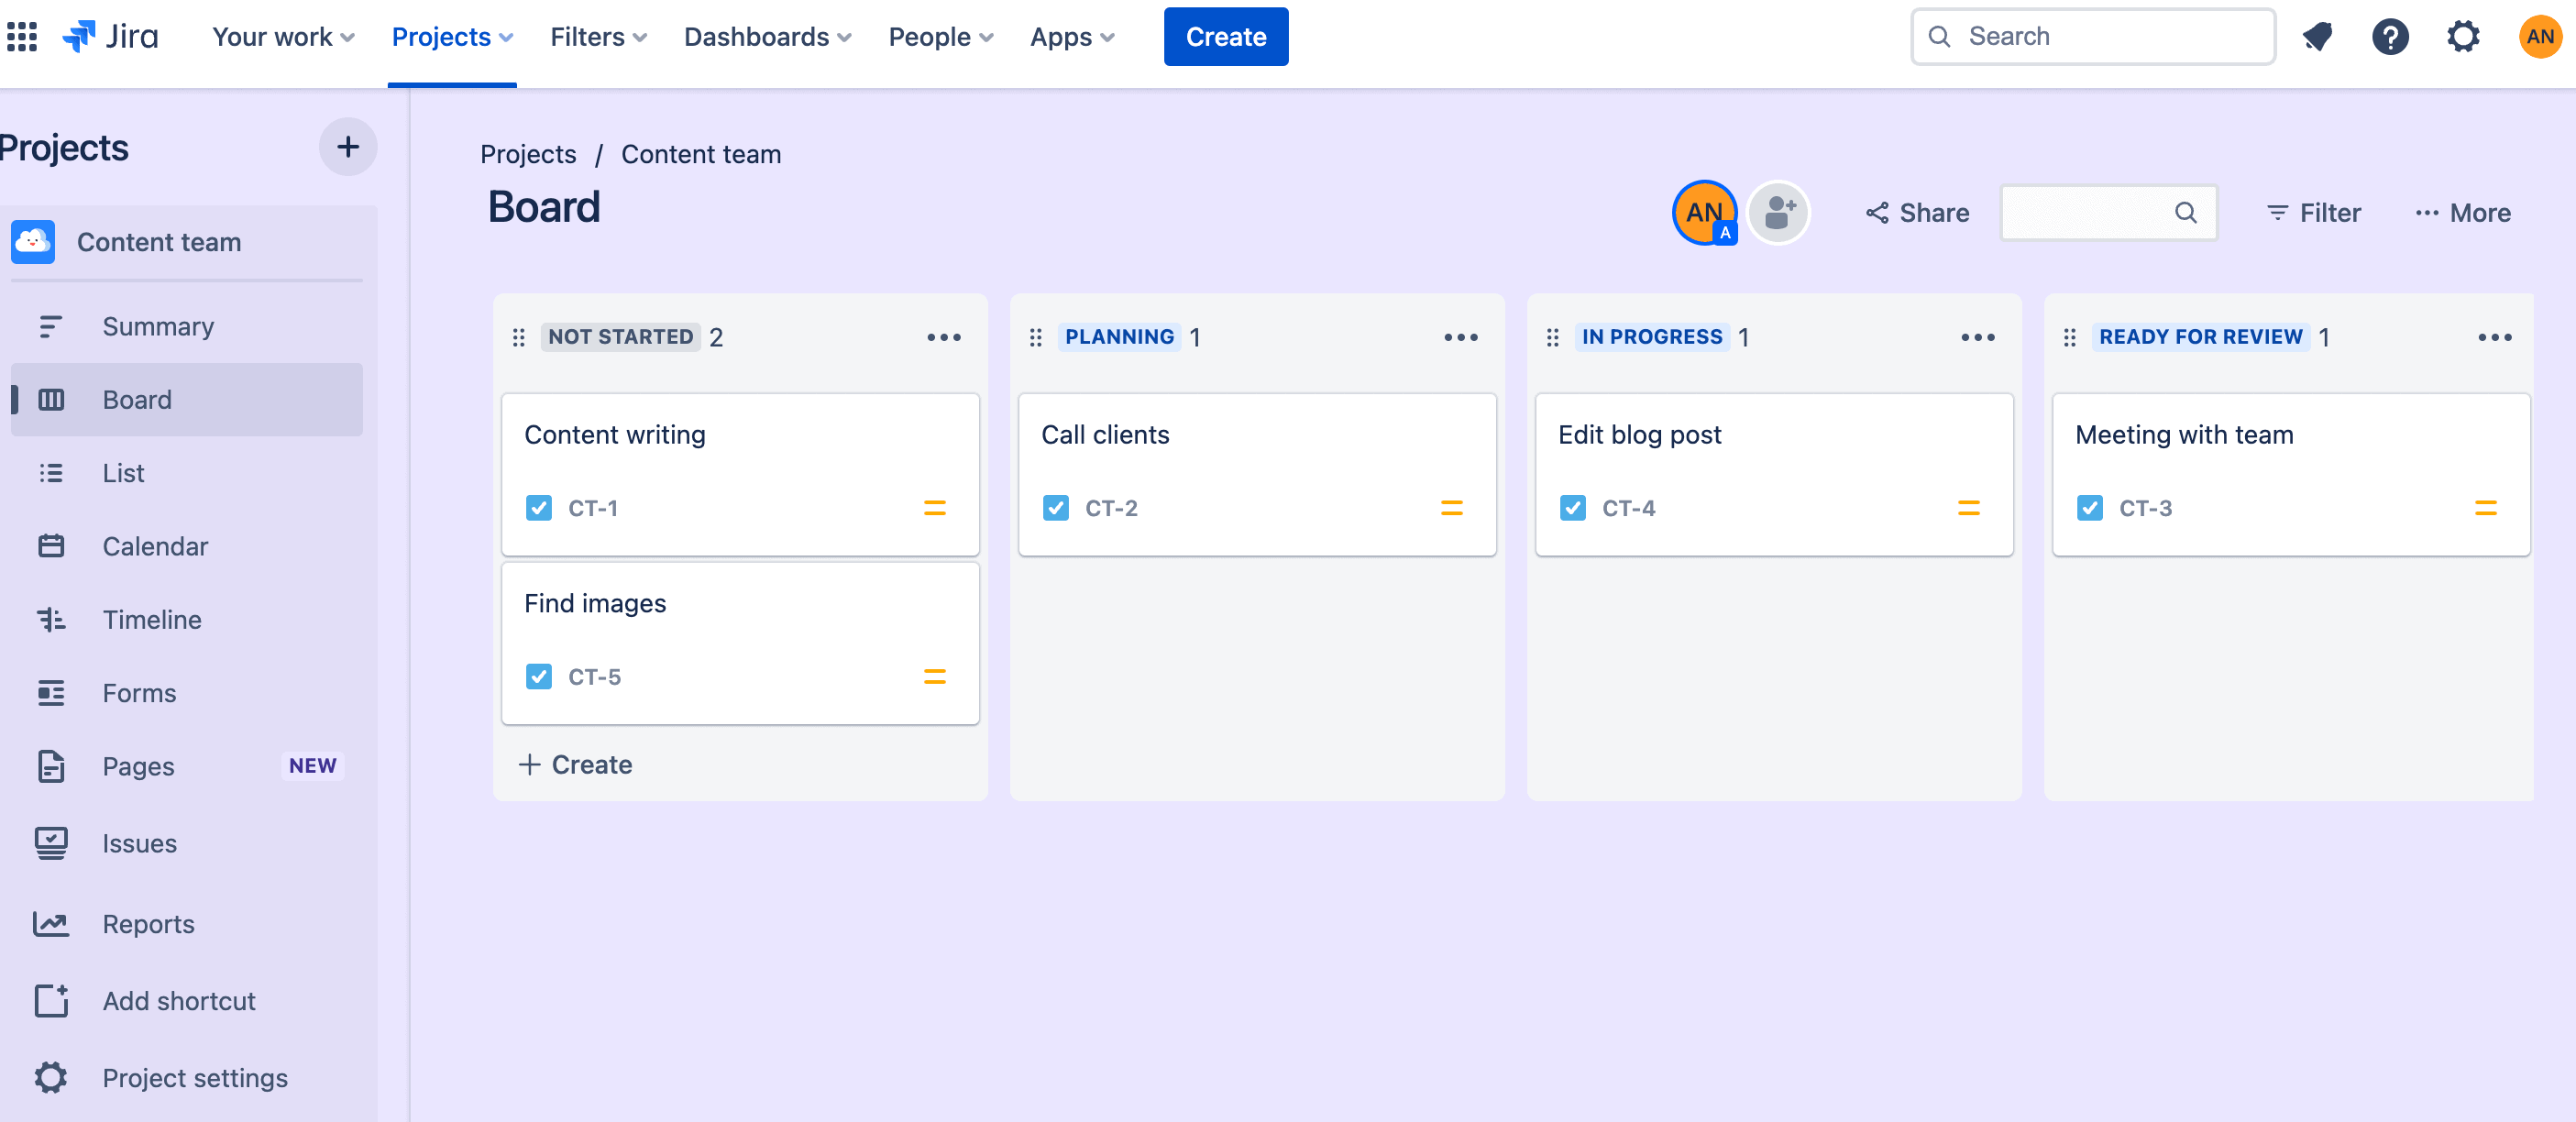Screen dimensions: 2576x1122
Task: Toggle the CT-4 task checkbox
Action: (1572, 506)
